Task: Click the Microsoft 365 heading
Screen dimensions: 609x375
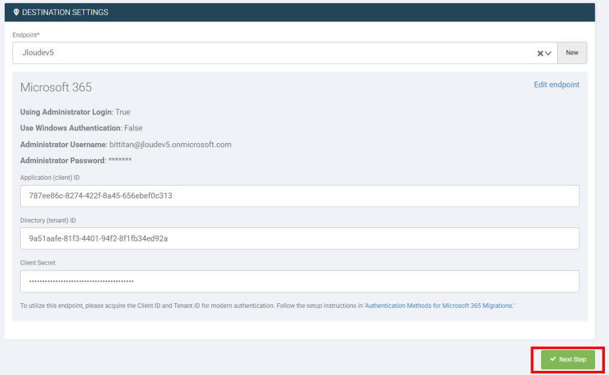Action: [x=56, y=87]
